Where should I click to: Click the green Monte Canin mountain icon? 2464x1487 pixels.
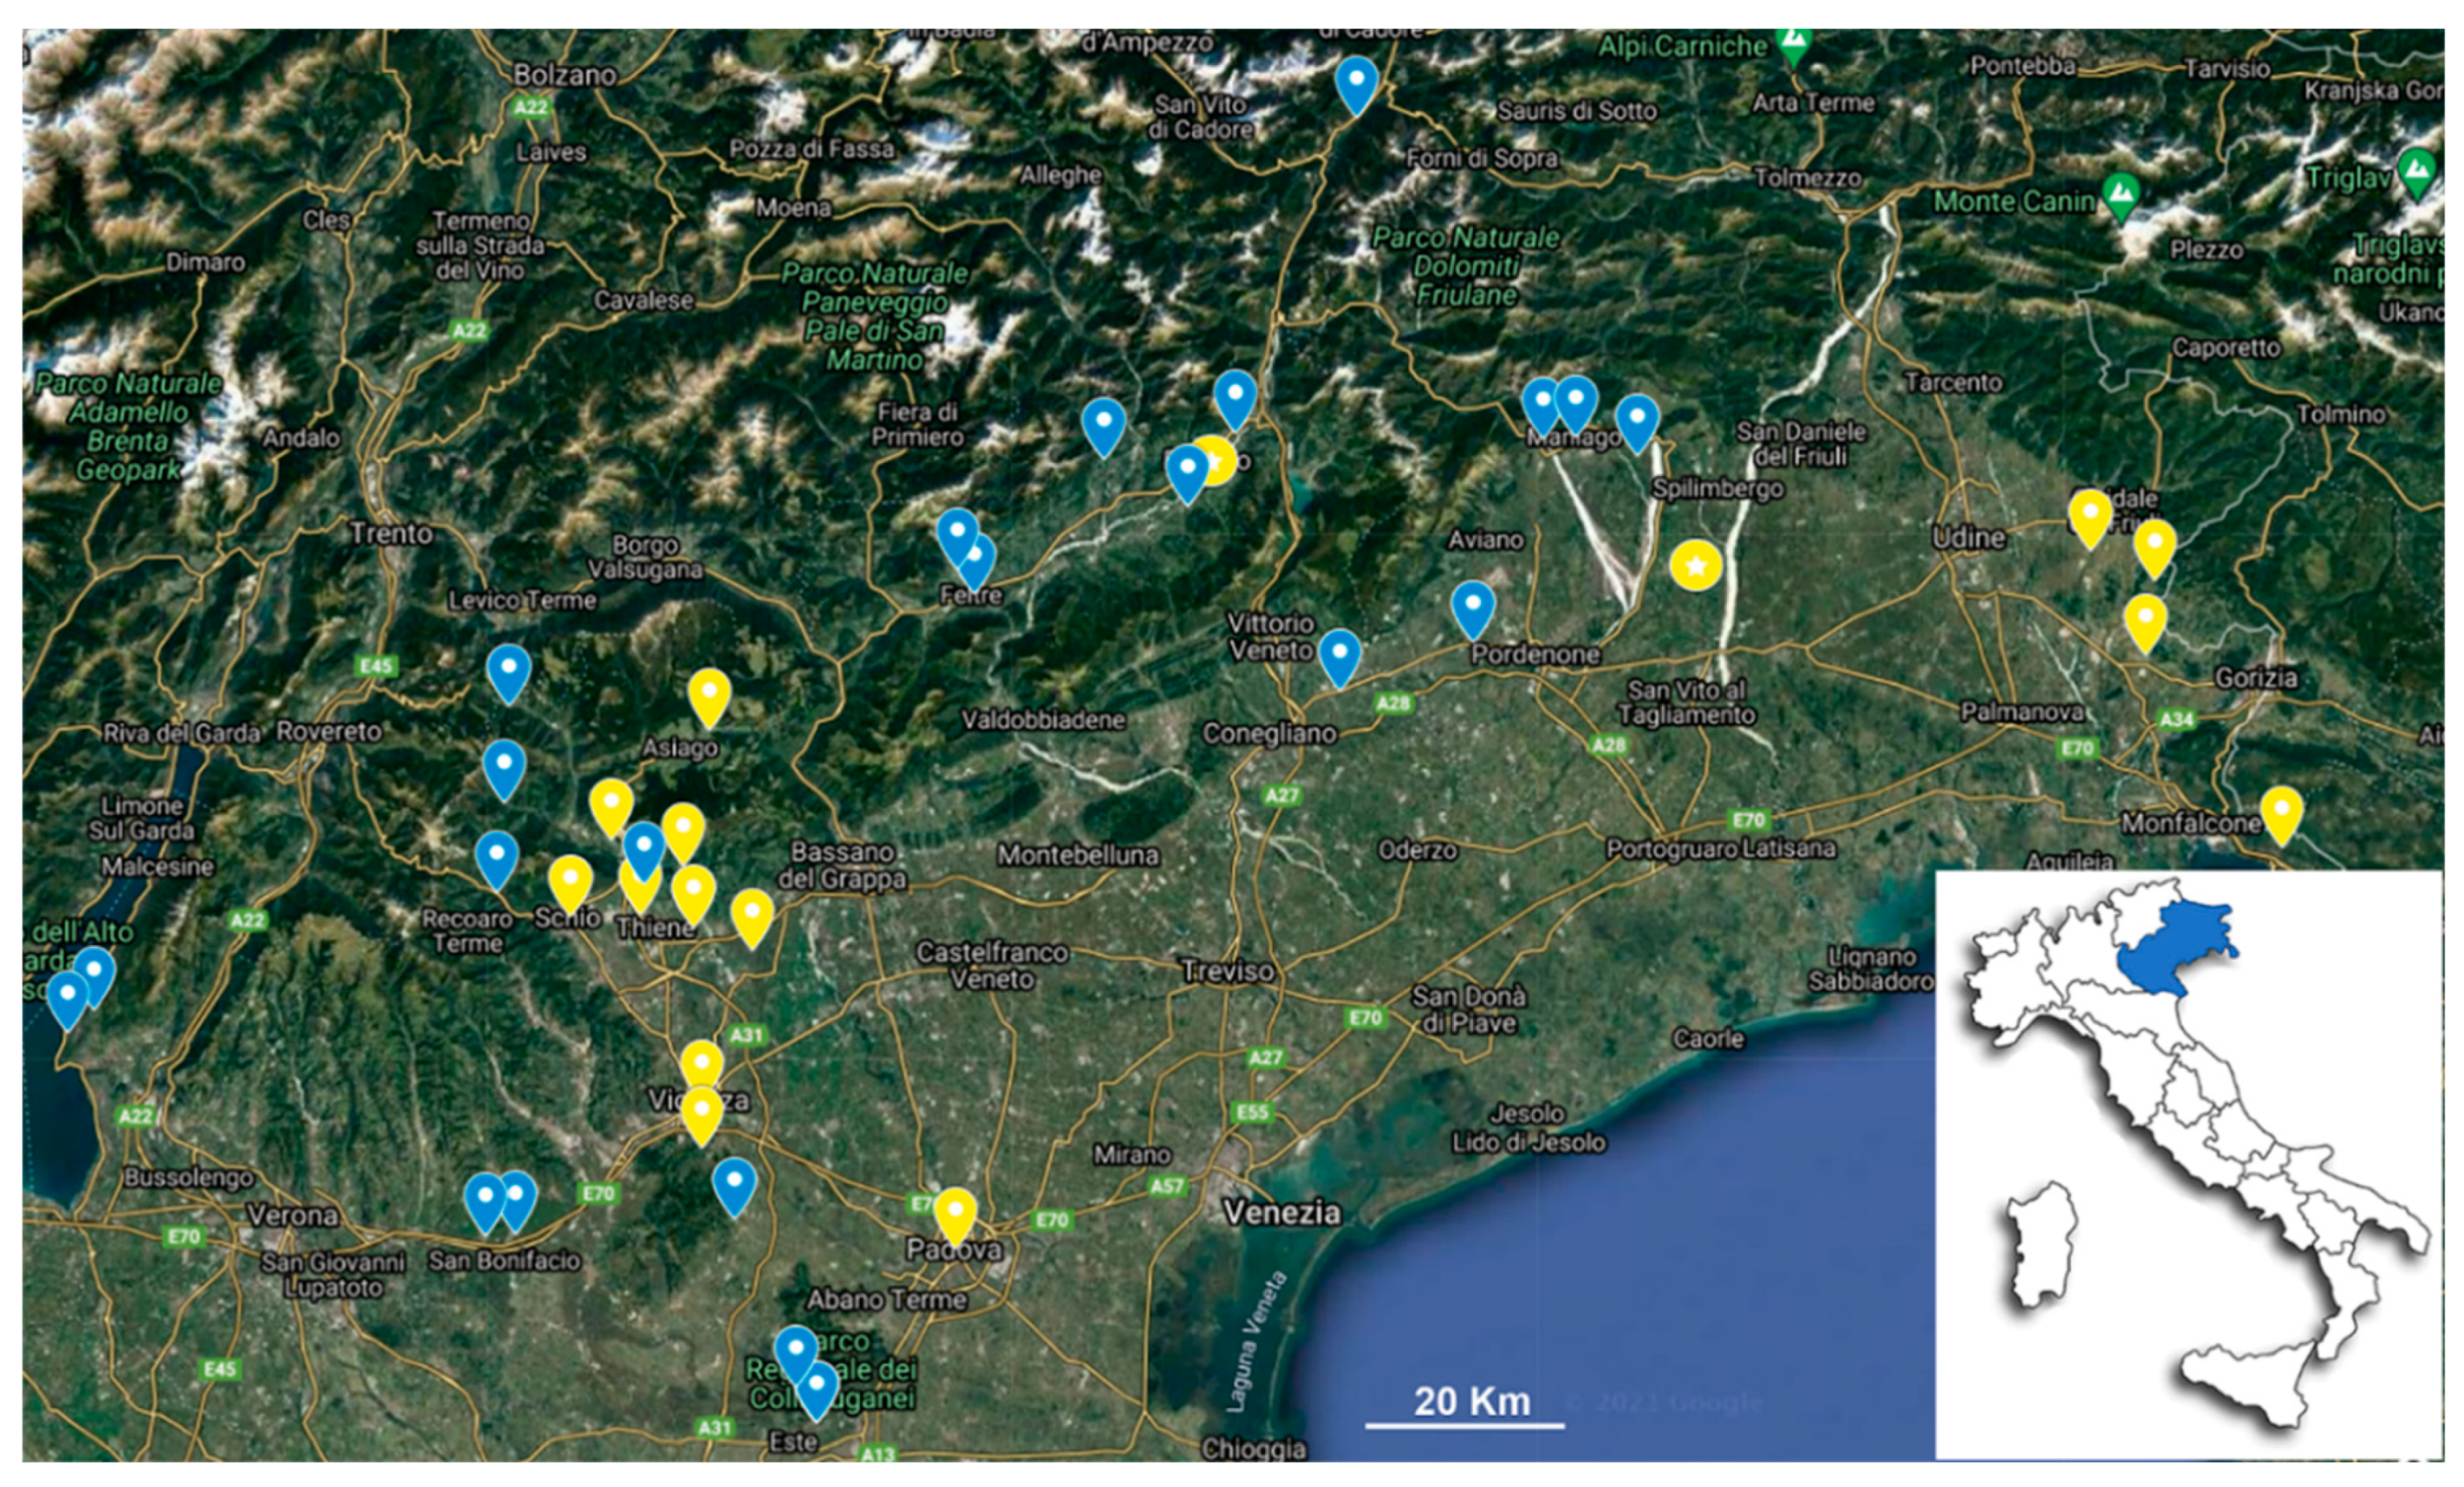pos(2119,192)
